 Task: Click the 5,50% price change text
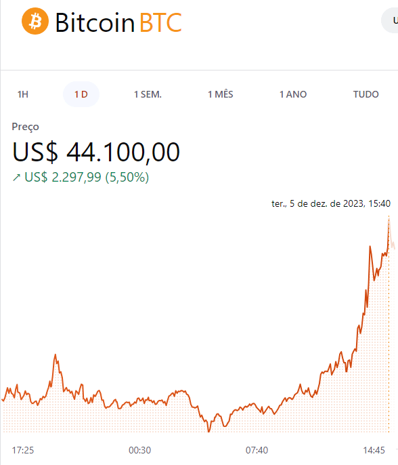tap(127, 177)
